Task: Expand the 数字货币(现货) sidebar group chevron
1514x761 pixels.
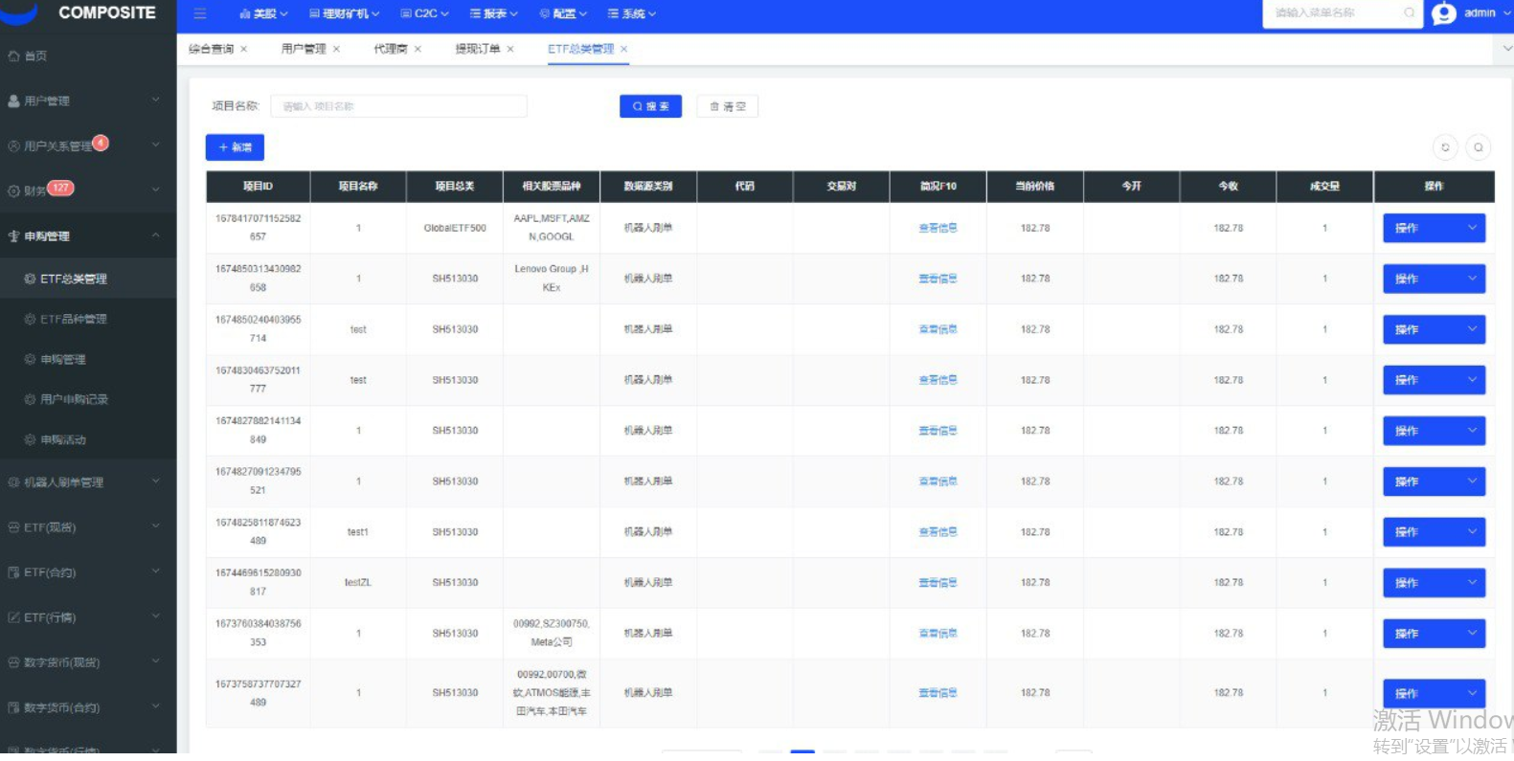Action: [156, 661]
